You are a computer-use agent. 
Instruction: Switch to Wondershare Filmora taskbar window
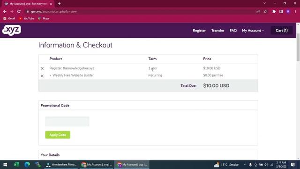point(61,165)
